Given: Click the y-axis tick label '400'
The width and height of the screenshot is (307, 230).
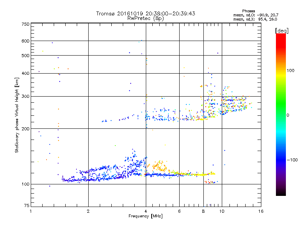Looking at the screenshot, I should point(25,73).
